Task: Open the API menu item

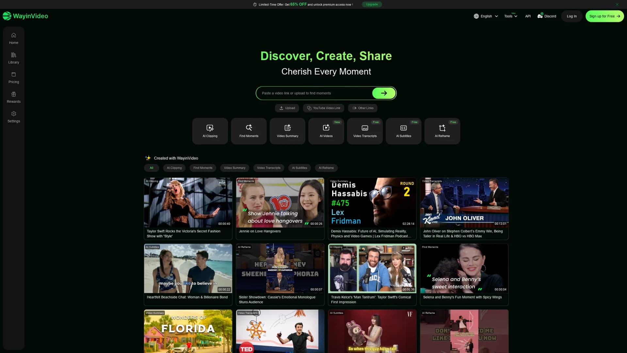Action: click(528, 16)
